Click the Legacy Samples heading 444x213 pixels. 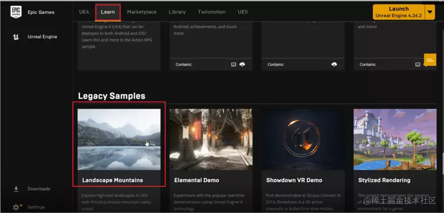(111, 96)
